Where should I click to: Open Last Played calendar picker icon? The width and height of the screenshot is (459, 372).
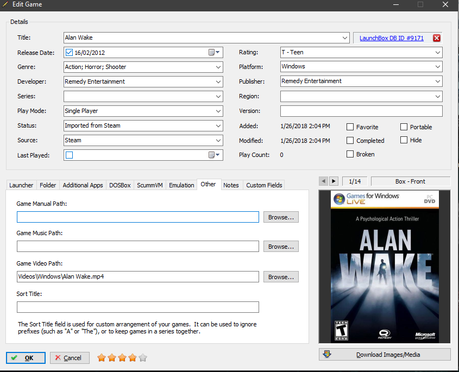(x=213, y=155)
